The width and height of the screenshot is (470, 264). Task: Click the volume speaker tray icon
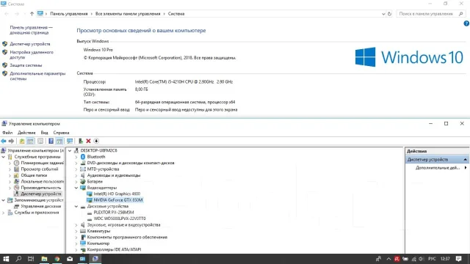[x=421, y=259]
